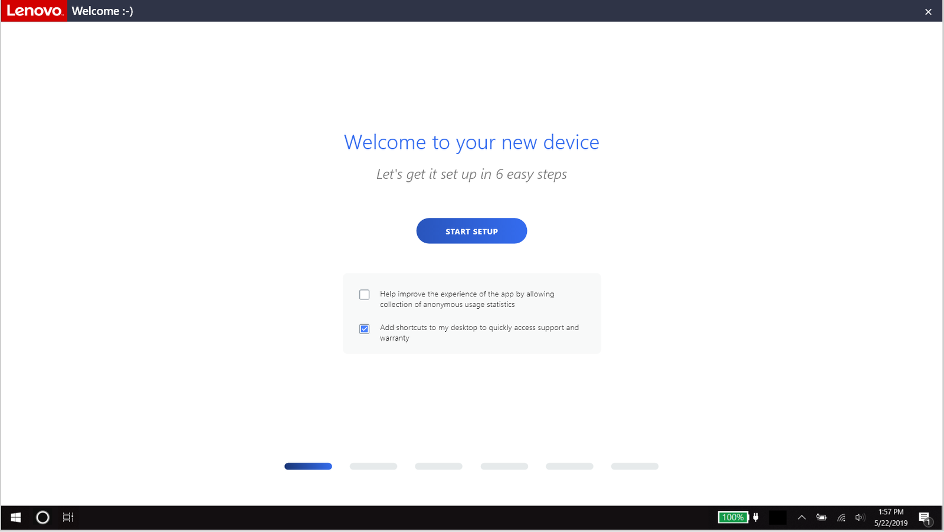This screenshot has height=532, width=944.
Task: Click the first highlighted step indicator
Action: pyautogui.click(x=308, y=466)
